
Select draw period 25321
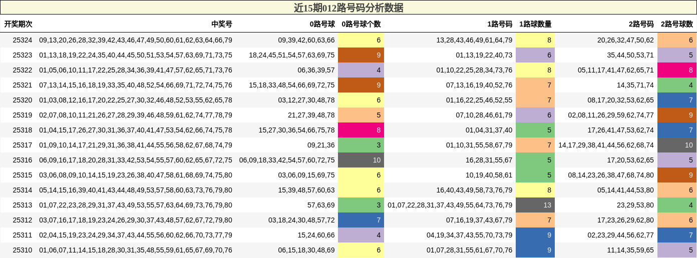click(23, 85)
